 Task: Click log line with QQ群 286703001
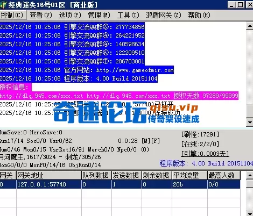coord(72,61)
